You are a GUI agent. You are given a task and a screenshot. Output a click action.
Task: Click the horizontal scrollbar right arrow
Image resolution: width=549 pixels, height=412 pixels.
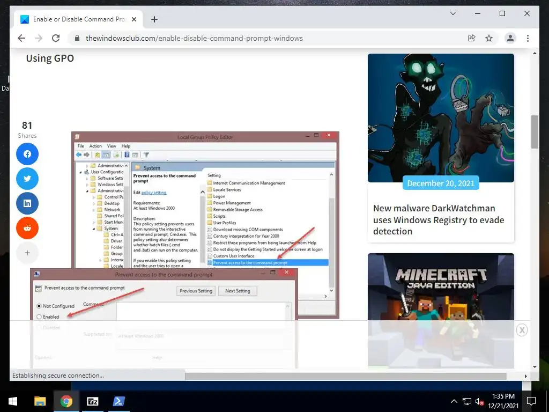click(525, 376)
